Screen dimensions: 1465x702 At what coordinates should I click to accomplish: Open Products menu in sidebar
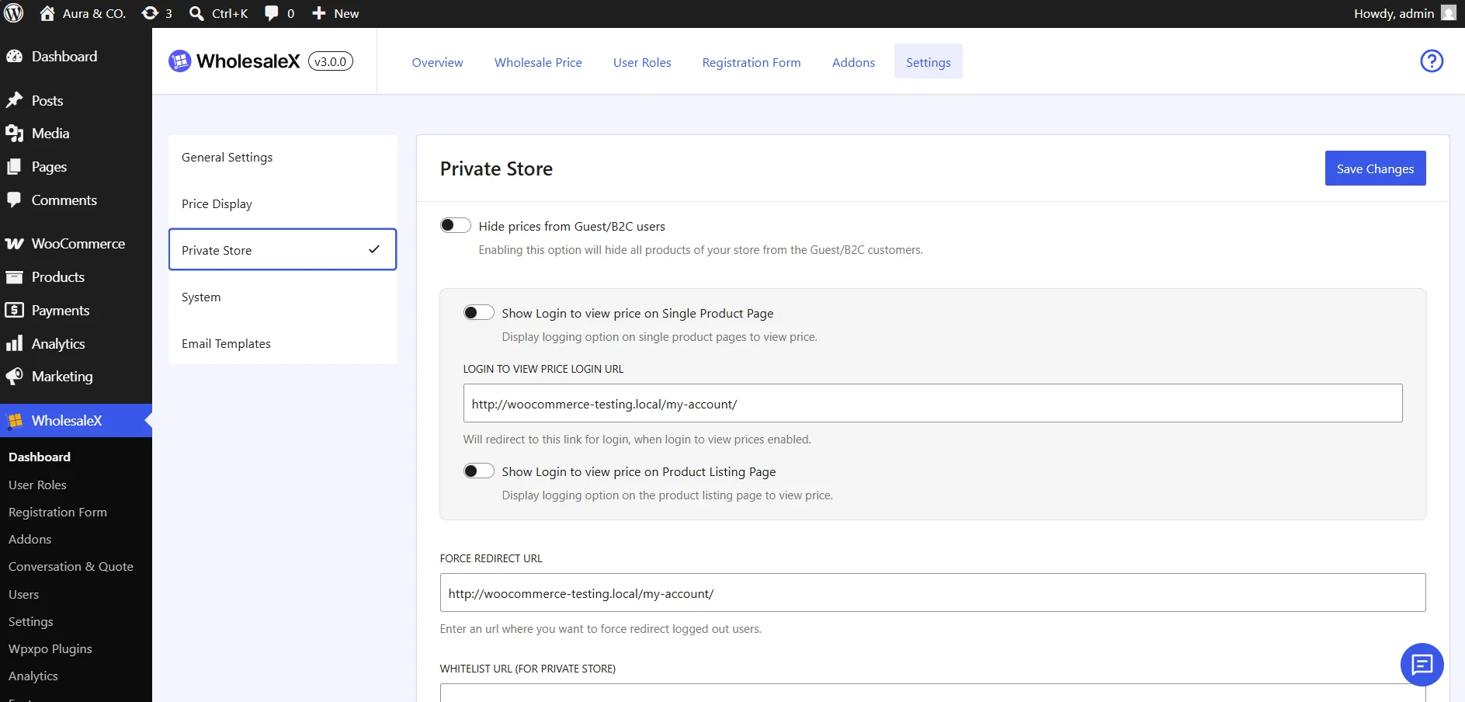coord(76,277)
